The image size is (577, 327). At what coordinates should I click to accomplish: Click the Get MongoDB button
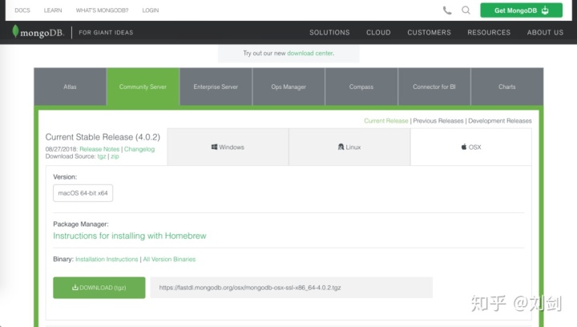[x=521, y=10]
